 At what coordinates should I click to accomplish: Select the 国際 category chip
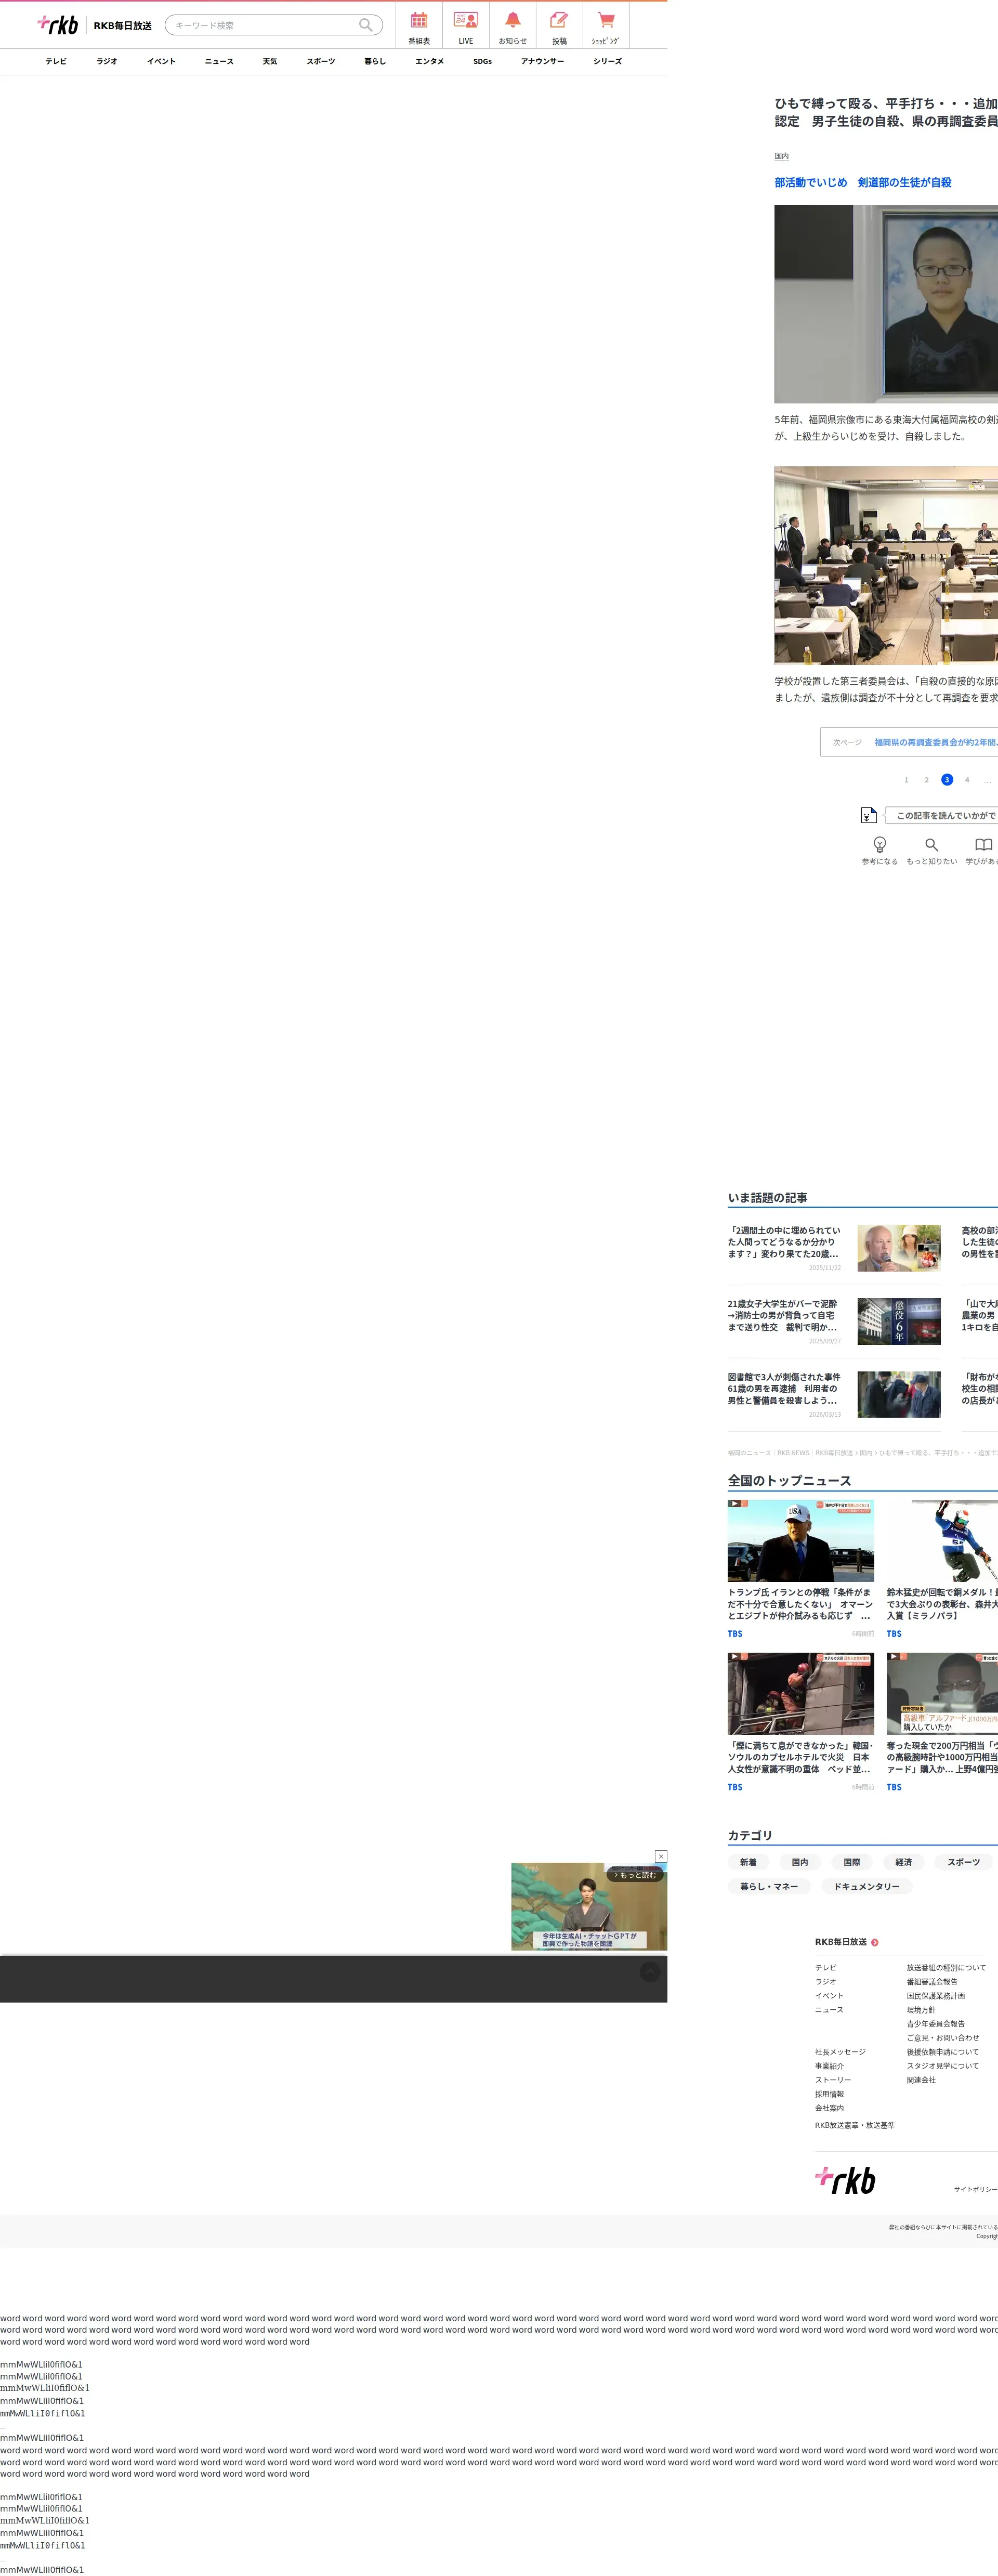851,1862
